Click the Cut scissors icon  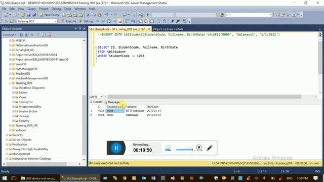click(x=88, y=15)
